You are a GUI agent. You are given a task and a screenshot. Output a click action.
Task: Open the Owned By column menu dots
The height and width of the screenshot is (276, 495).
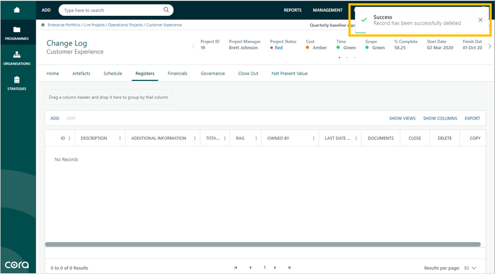click(x=313, y=138)
